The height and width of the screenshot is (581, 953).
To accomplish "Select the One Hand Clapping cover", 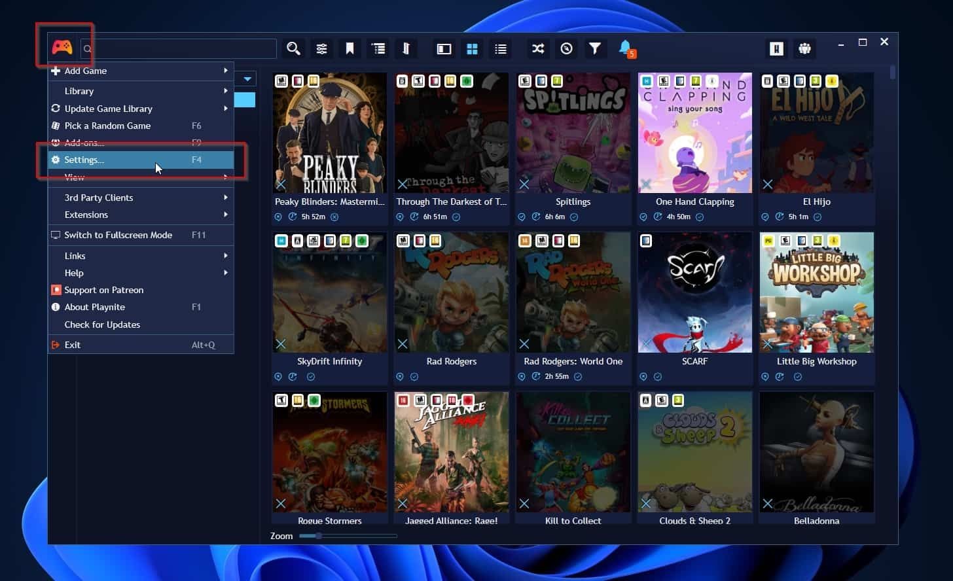I will tap(695, 133).
